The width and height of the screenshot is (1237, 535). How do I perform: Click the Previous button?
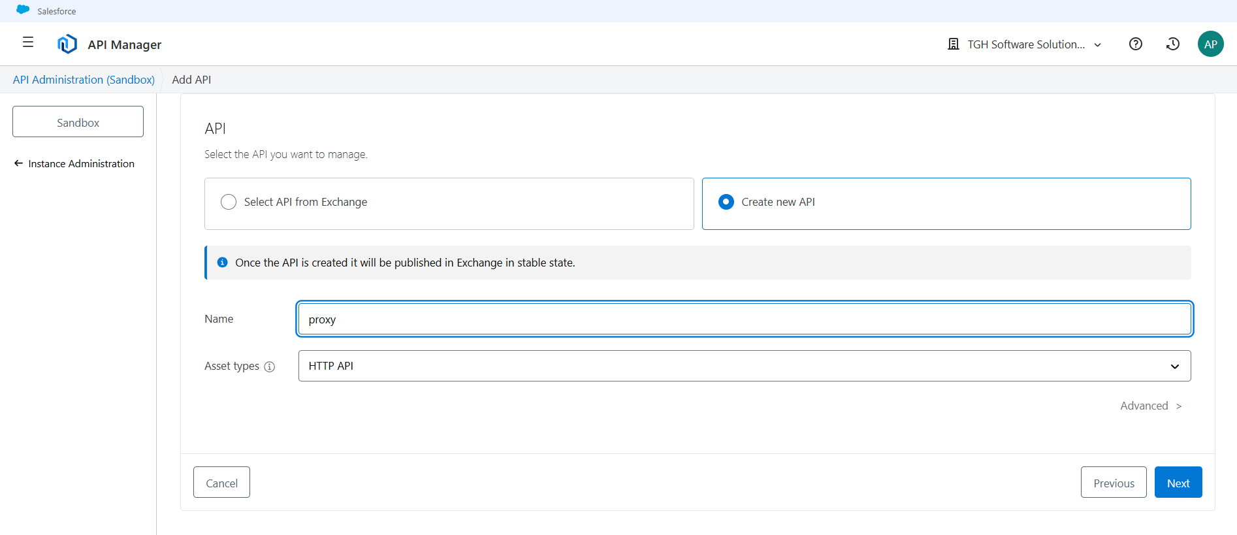click(x=1113, y=483)
